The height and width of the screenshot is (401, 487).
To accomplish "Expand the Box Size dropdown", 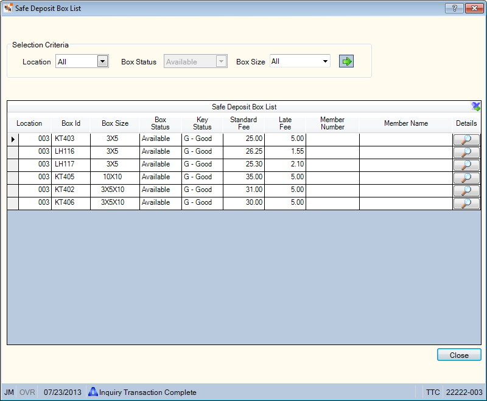I will 325,61.
